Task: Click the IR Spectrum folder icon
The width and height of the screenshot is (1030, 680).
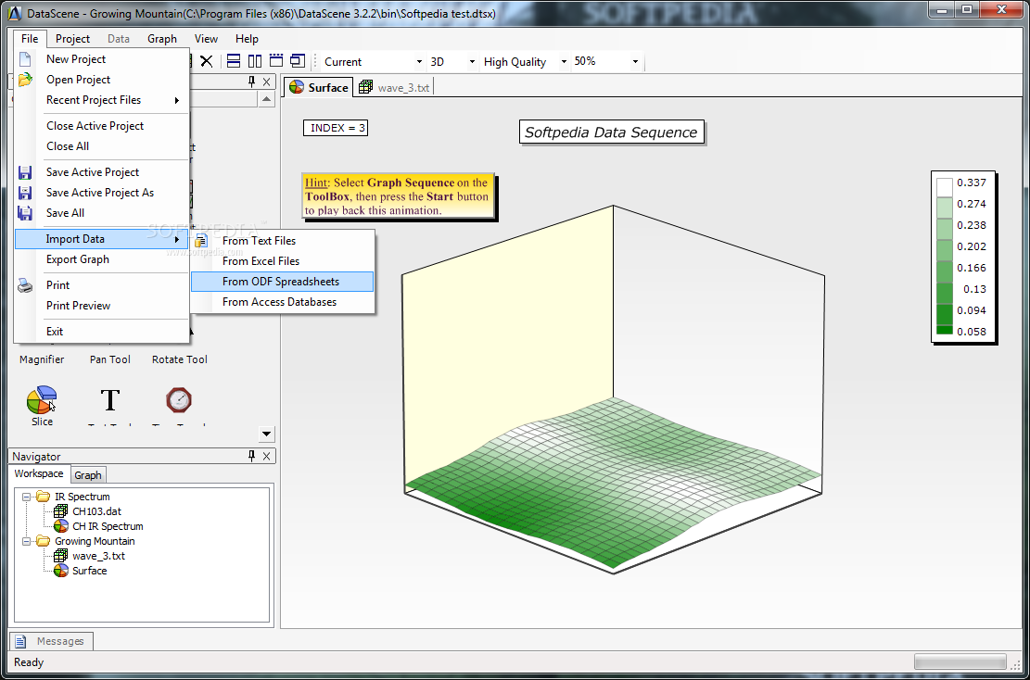Action: 44,497
